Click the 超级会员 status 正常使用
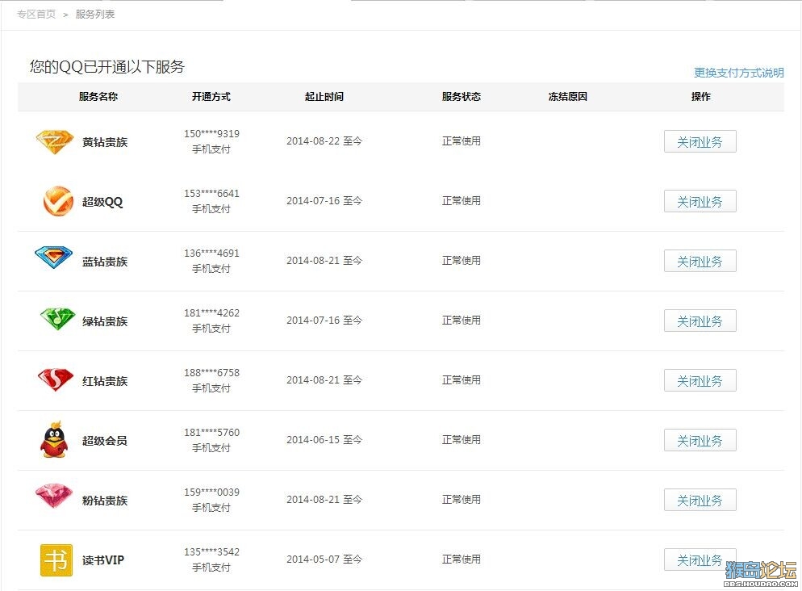 [462, 440]
